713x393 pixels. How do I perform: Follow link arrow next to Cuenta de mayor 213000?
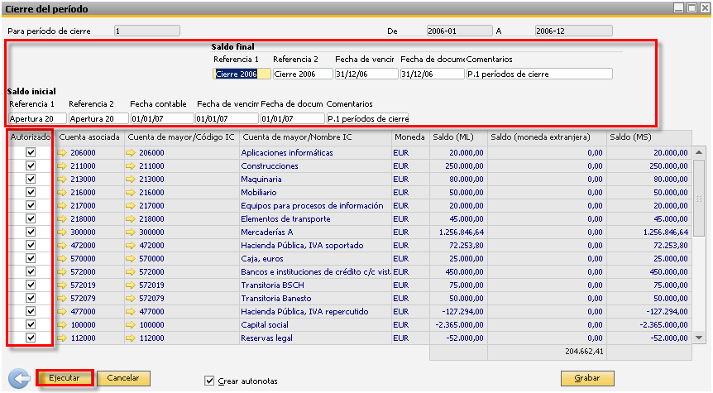point(131,180)
